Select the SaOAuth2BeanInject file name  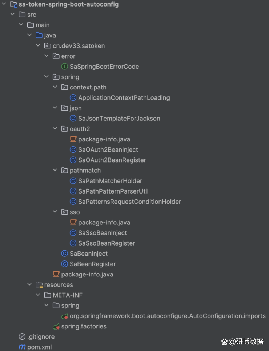(x=108, y=150)
